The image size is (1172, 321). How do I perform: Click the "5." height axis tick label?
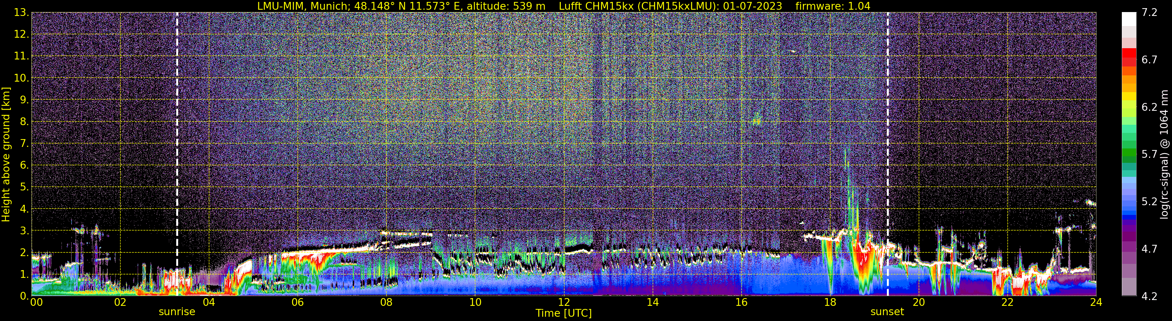pos(25,187)
